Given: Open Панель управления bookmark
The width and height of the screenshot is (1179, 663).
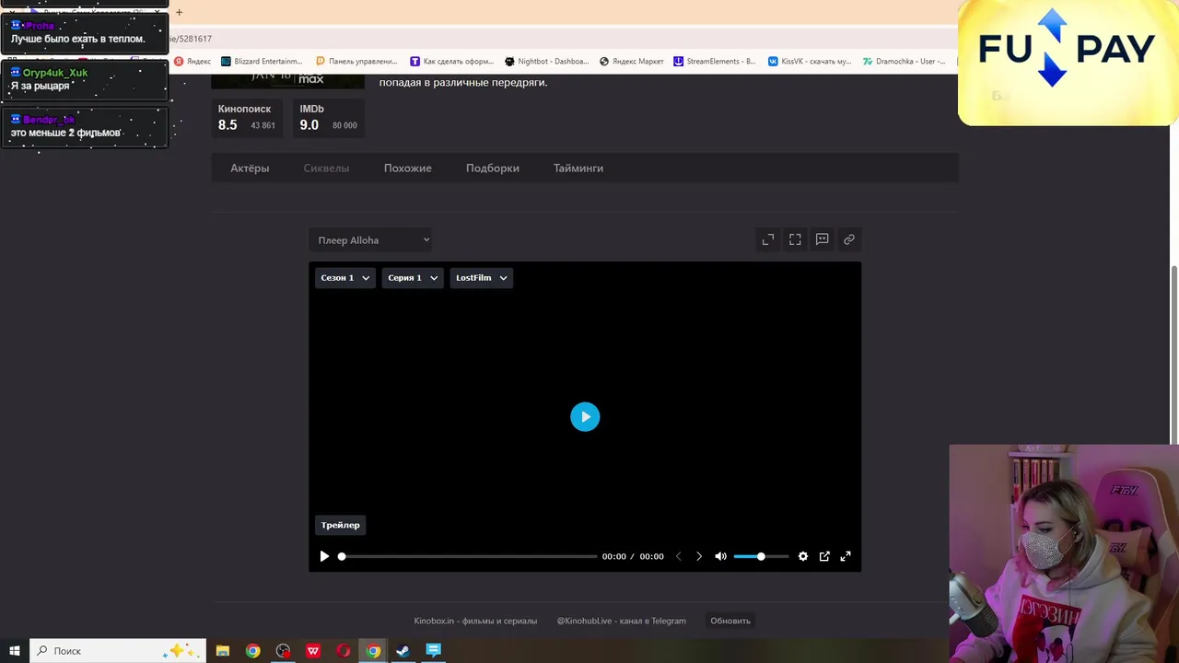Looking at the screenshot, I should pos(356,62).
